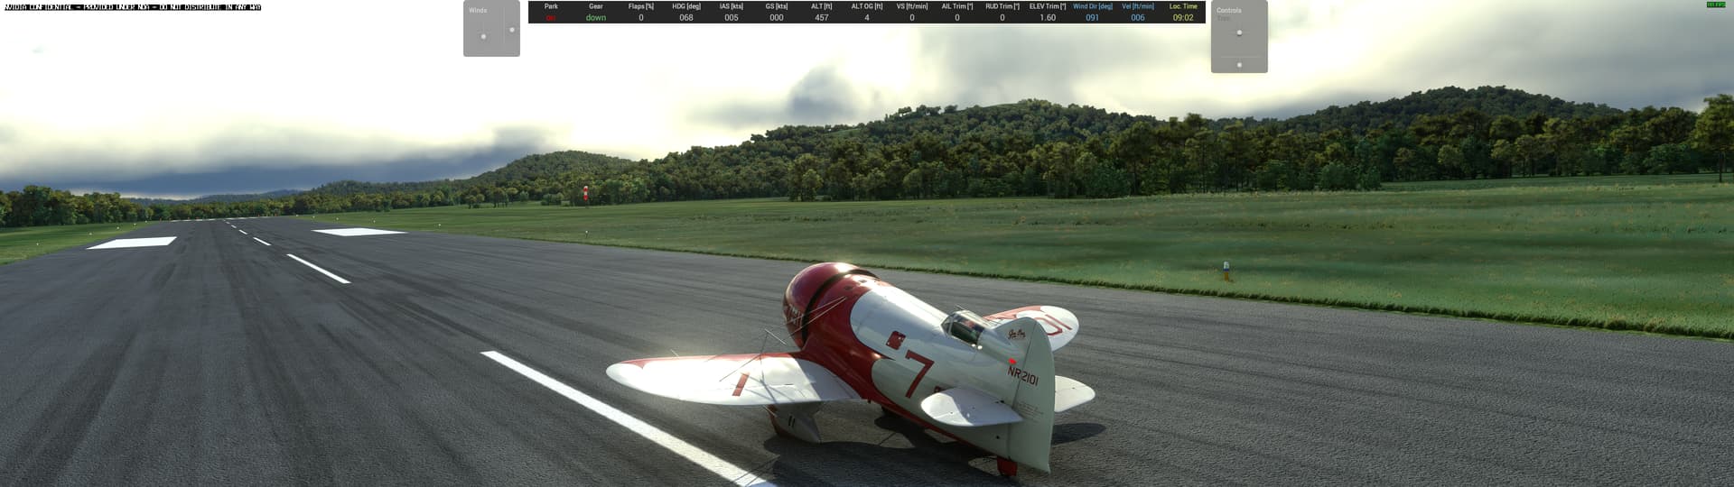Image resolution: width=1734 pixels, height=487 pixels.
Task: Click the GS ground speed readout
Action: coord(777,17)
